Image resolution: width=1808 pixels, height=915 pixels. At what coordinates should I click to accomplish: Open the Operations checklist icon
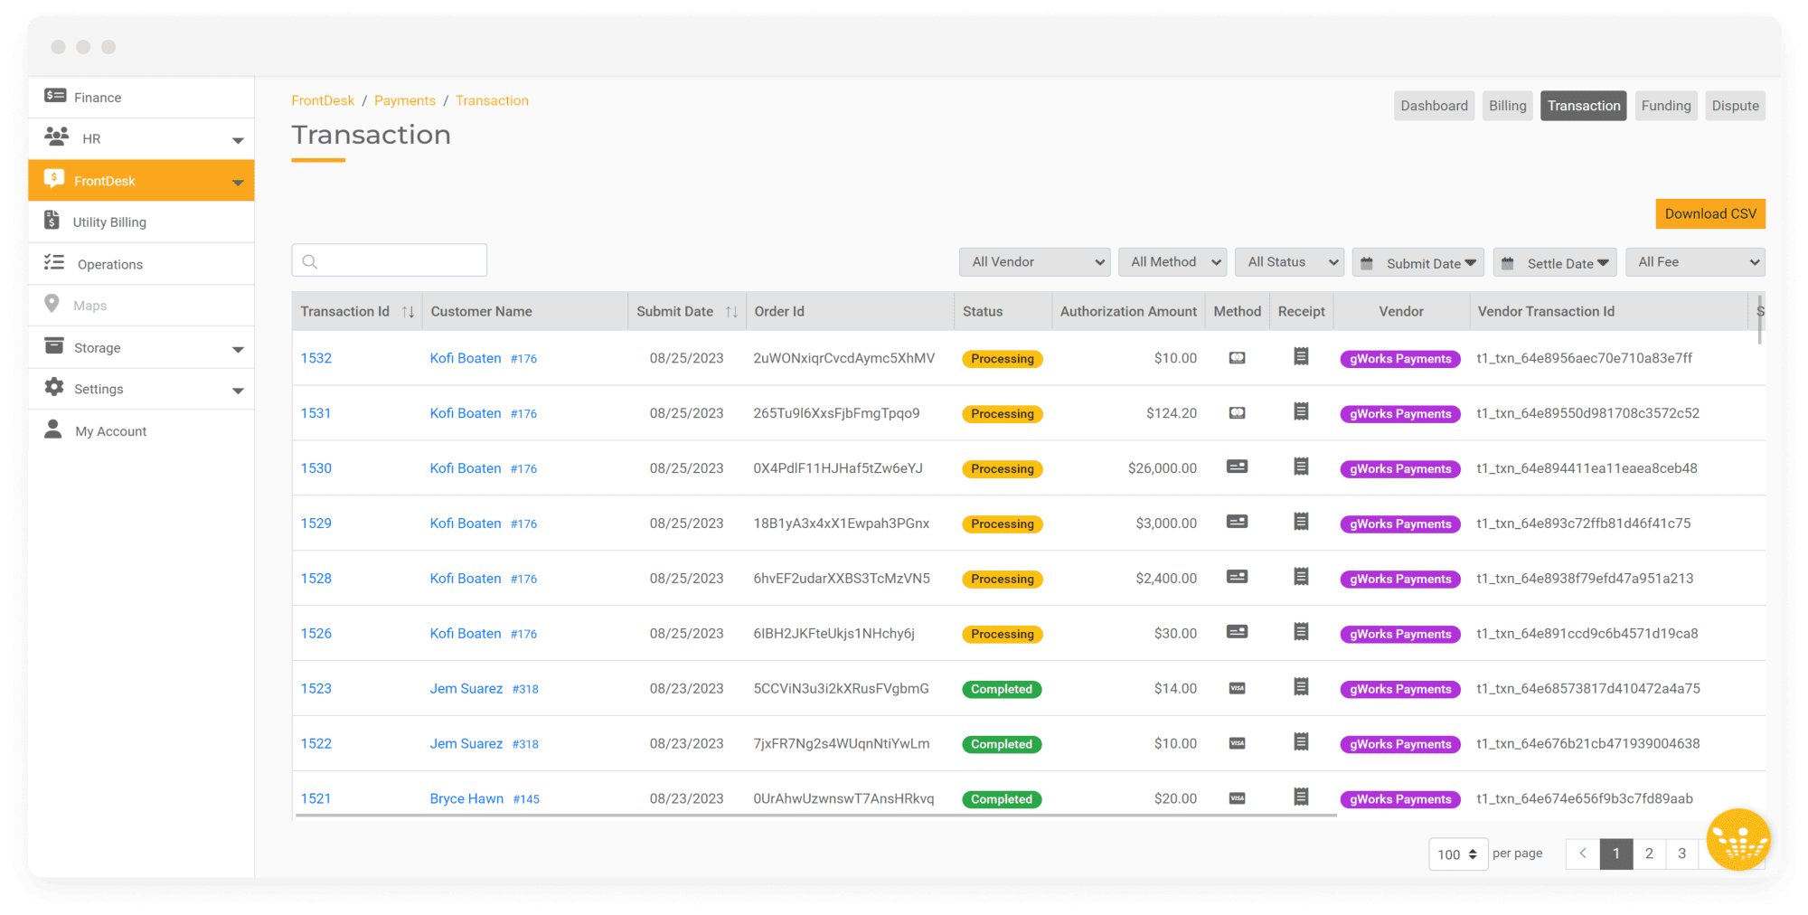coord(55,263)
